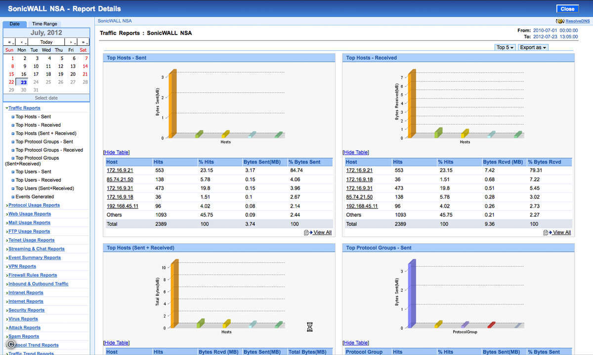The height and width of the screenshot is (355, 593).
Task: Open Top Users (Sent+Received) report
Action: coord(44,188)
